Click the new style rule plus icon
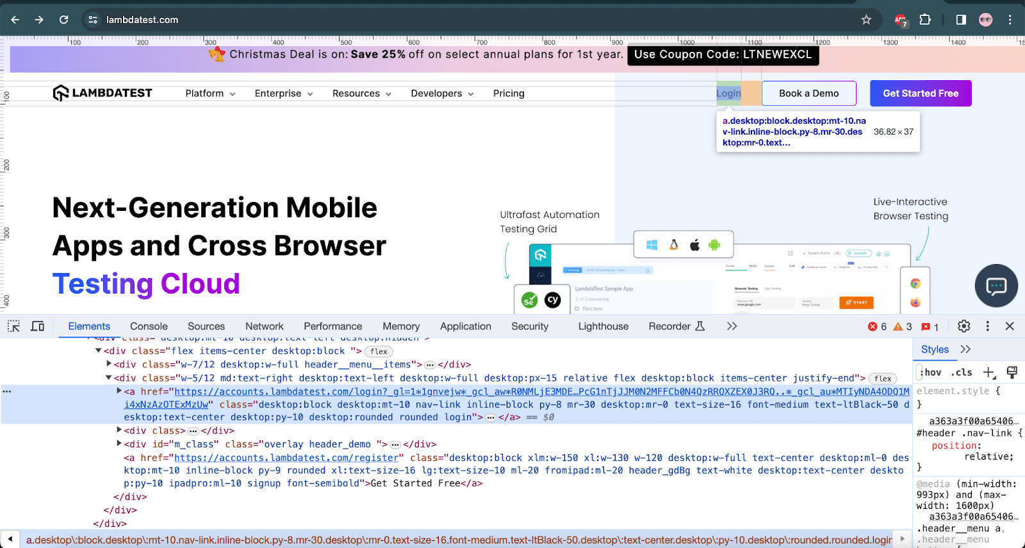 click(989, 372)
